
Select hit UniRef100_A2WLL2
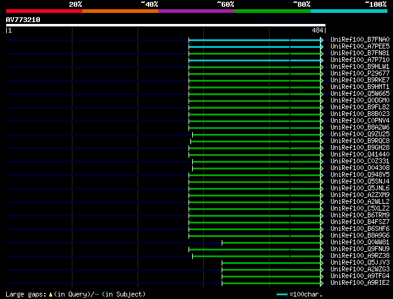(360, 202)
